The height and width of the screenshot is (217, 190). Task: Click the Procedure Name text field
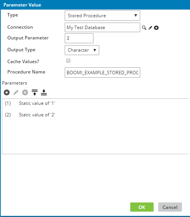click(x=102, y=72)
